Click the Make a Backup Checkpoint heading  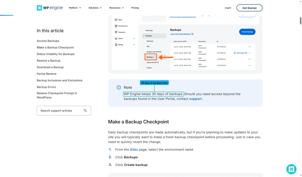(138, 122)
